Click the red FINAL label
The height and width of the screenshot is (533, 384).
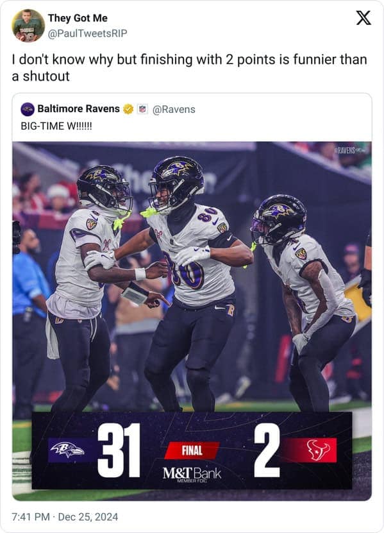coord(192,451)
